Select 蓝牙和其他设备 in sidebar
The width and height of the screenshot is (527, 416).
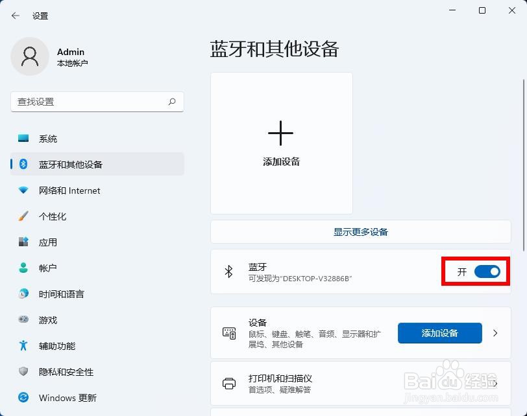click(97, 164)
